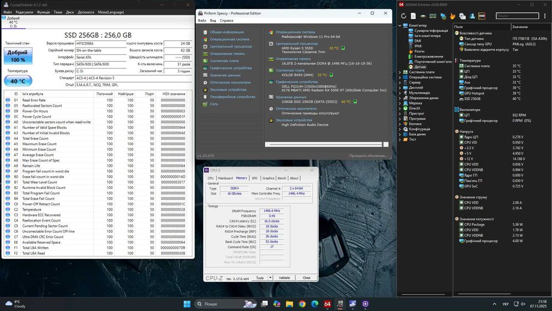Open the Вид menu in Speccy
The height and width of the screenshot is (311, 552).
pyautogui.click(x=213, y=20)
